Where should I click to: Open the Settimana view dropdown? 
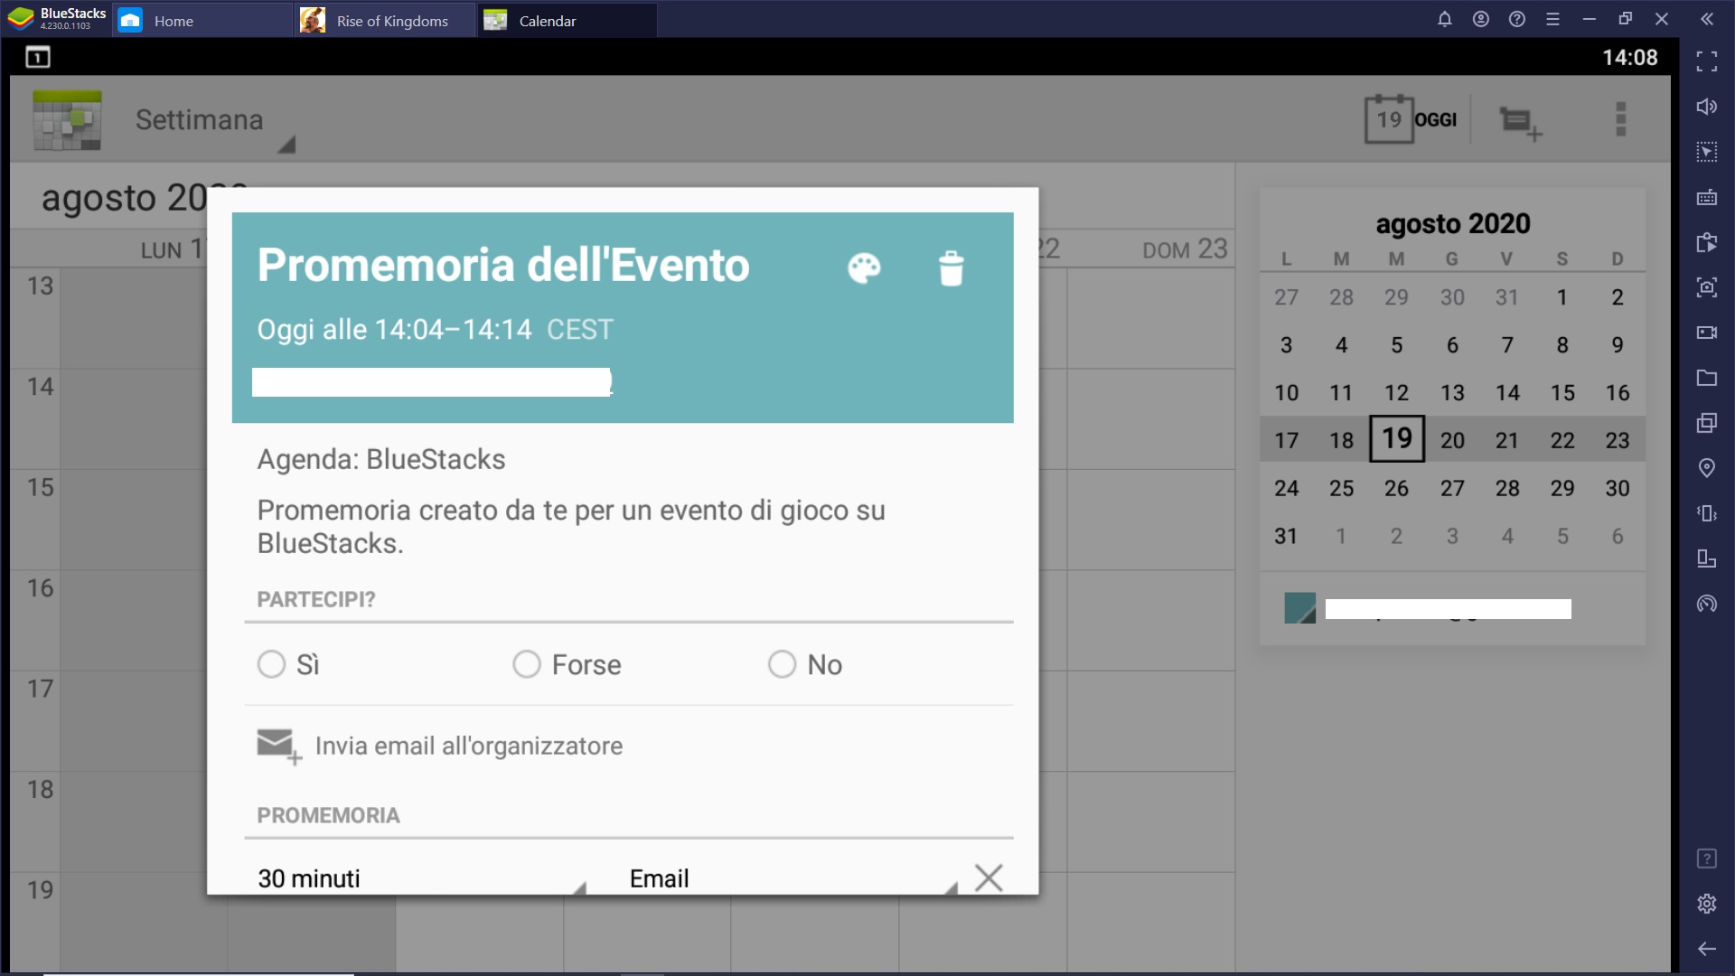(x=214, y=121)
